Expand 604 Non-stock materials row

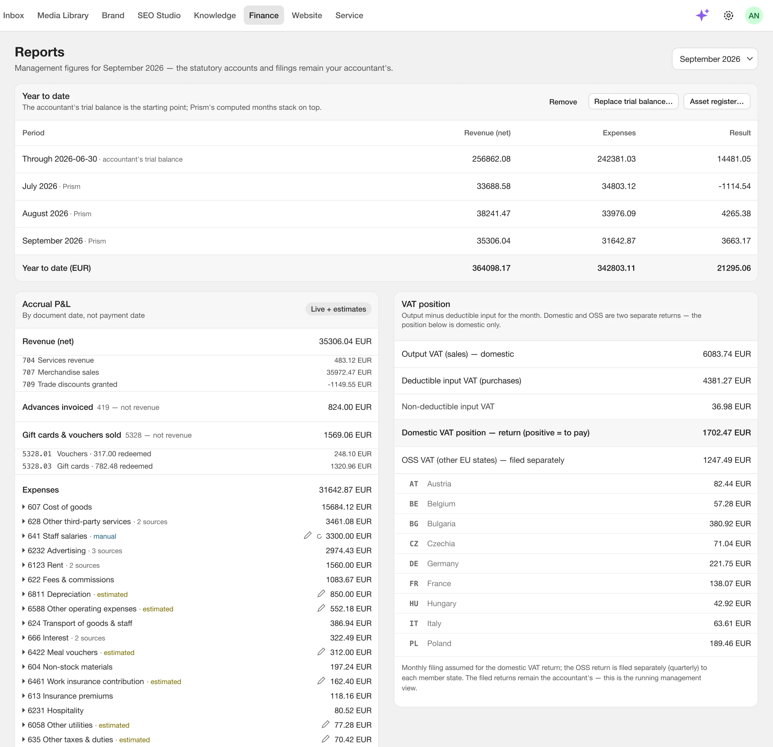click(197, 667)
